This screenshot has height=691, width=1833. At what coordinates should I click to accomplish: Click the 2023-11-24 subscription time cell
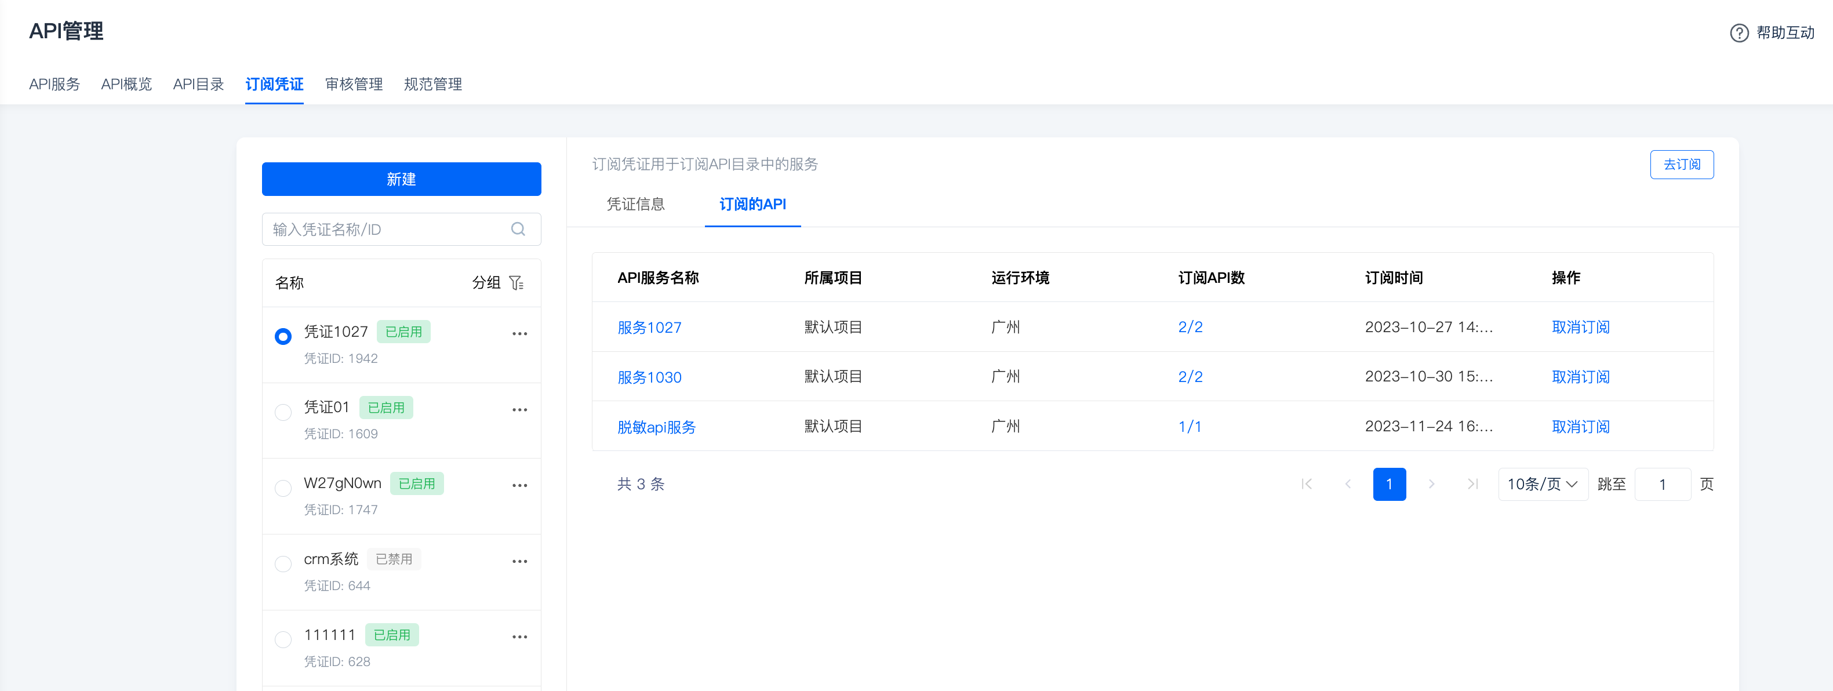[x=1429, y=426]
